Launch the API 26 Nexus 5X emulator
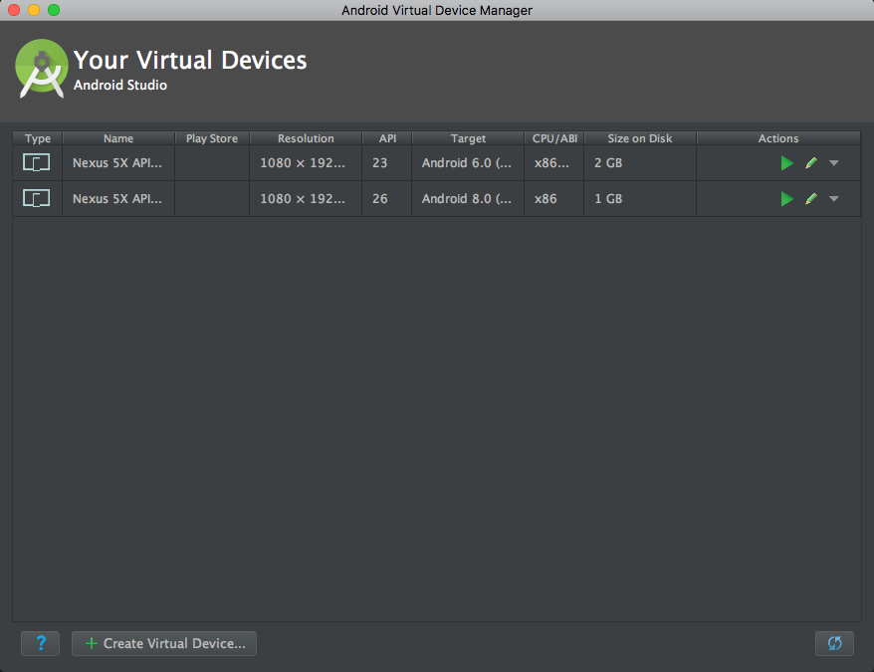874x672 pixels. [x=786, y=199]
